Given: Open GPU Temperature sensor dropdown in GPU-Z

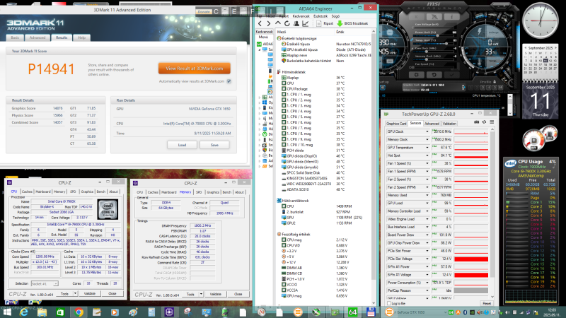Looking at the screenshot, I should [427, 148].
